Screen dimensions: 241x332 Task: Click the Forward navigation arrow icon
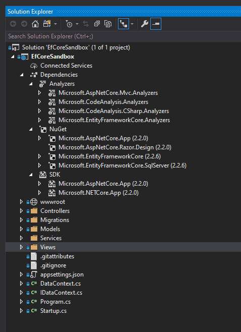(24, 24)
